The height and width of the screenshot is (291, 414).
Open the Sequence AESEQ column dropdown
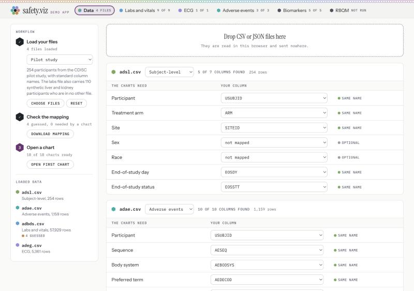click(x=267, y=250)
